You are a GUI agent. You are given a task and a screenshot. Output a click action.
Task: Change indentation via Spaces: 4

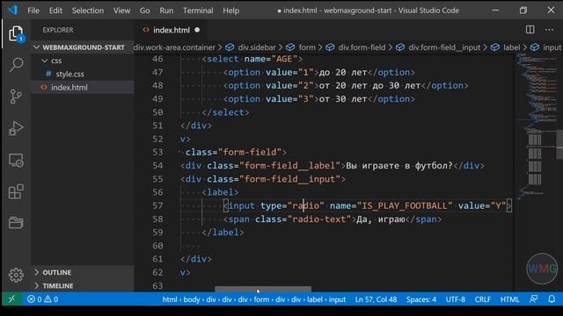pyautogui.click(x=421, y=299)
